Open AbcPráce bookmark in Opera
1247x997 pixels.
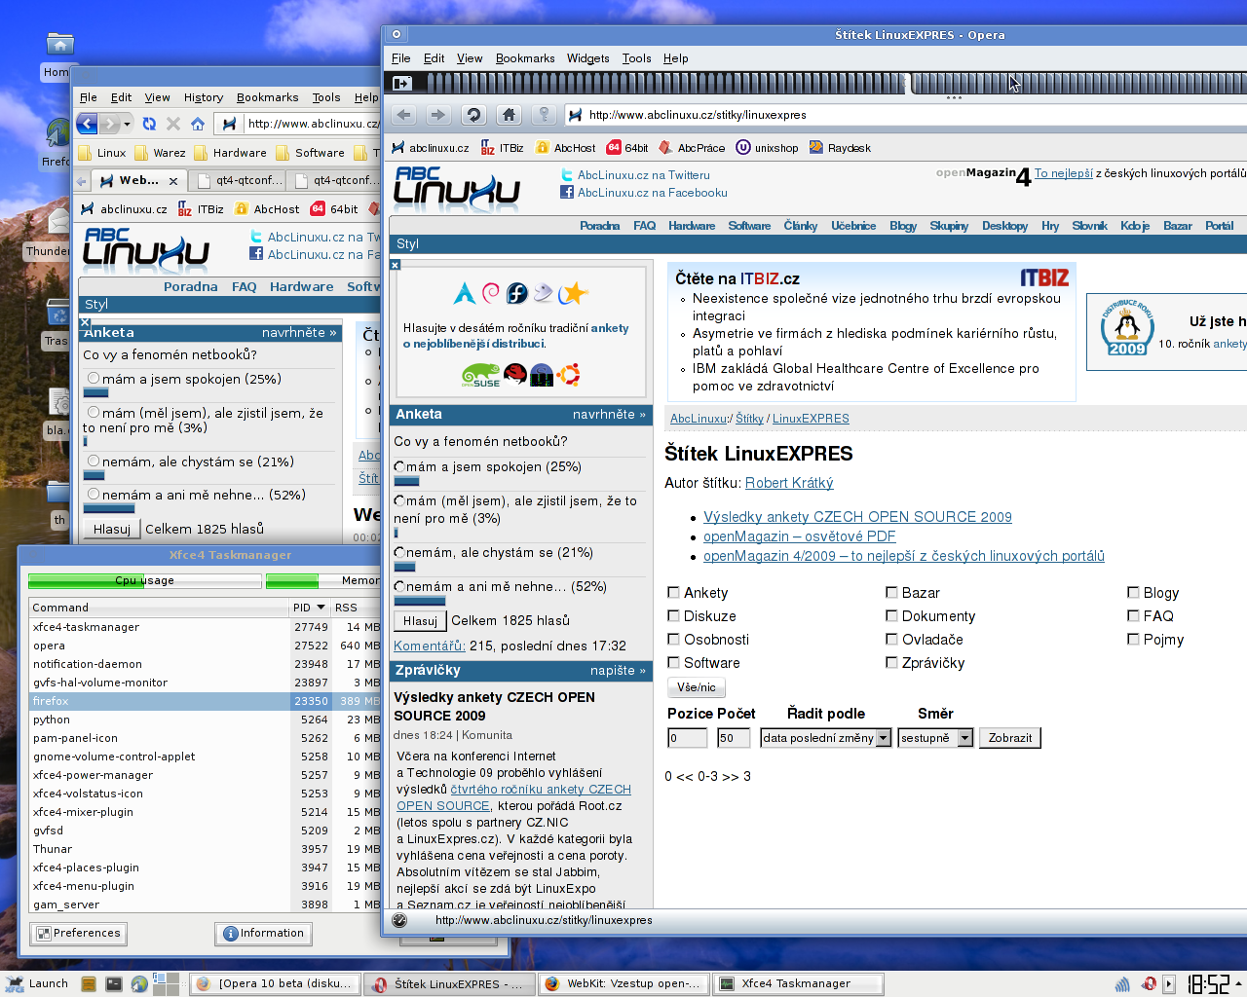pos(692,148)
